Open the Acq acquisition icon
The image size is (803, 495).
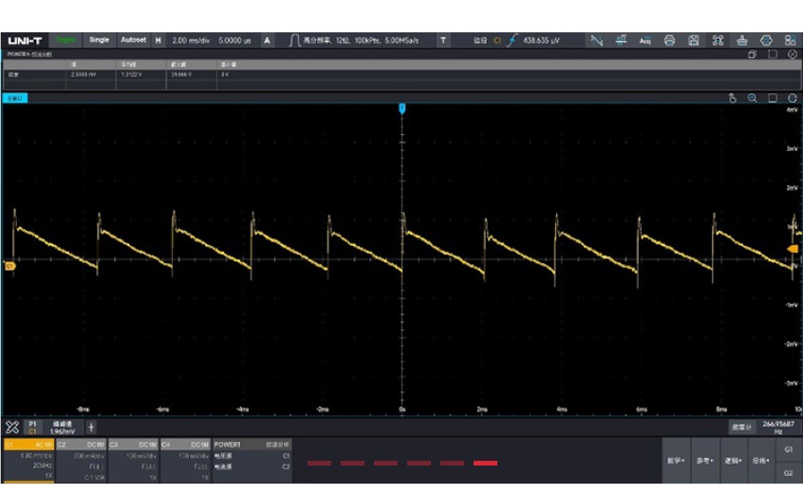tap(644, 40)
